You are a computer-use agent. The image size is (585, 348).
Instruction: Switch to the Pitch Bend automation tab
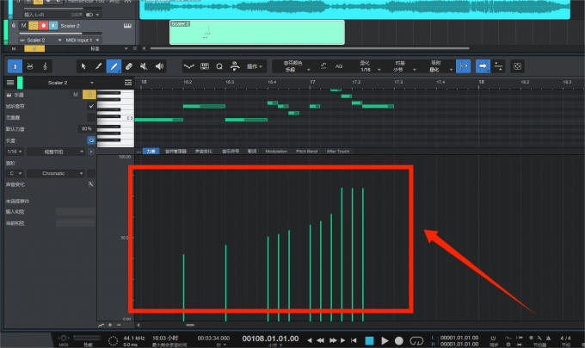(x=306, y=151)
